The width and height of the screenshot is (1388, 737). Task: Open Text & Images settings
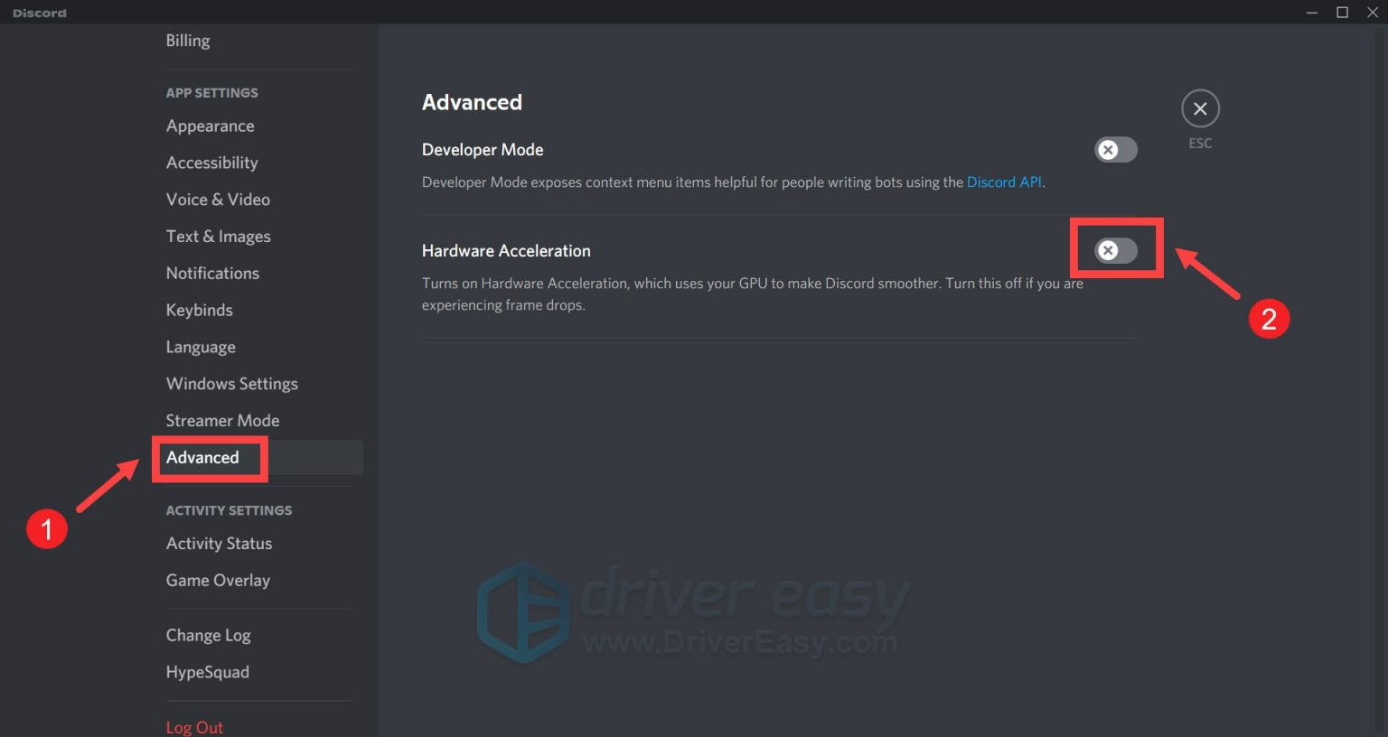[x=218, y=236]
